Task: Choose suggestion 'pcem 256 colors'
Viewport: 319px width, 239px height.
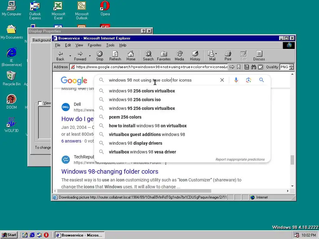Action: pyautogui.click(x=183, y=117)
